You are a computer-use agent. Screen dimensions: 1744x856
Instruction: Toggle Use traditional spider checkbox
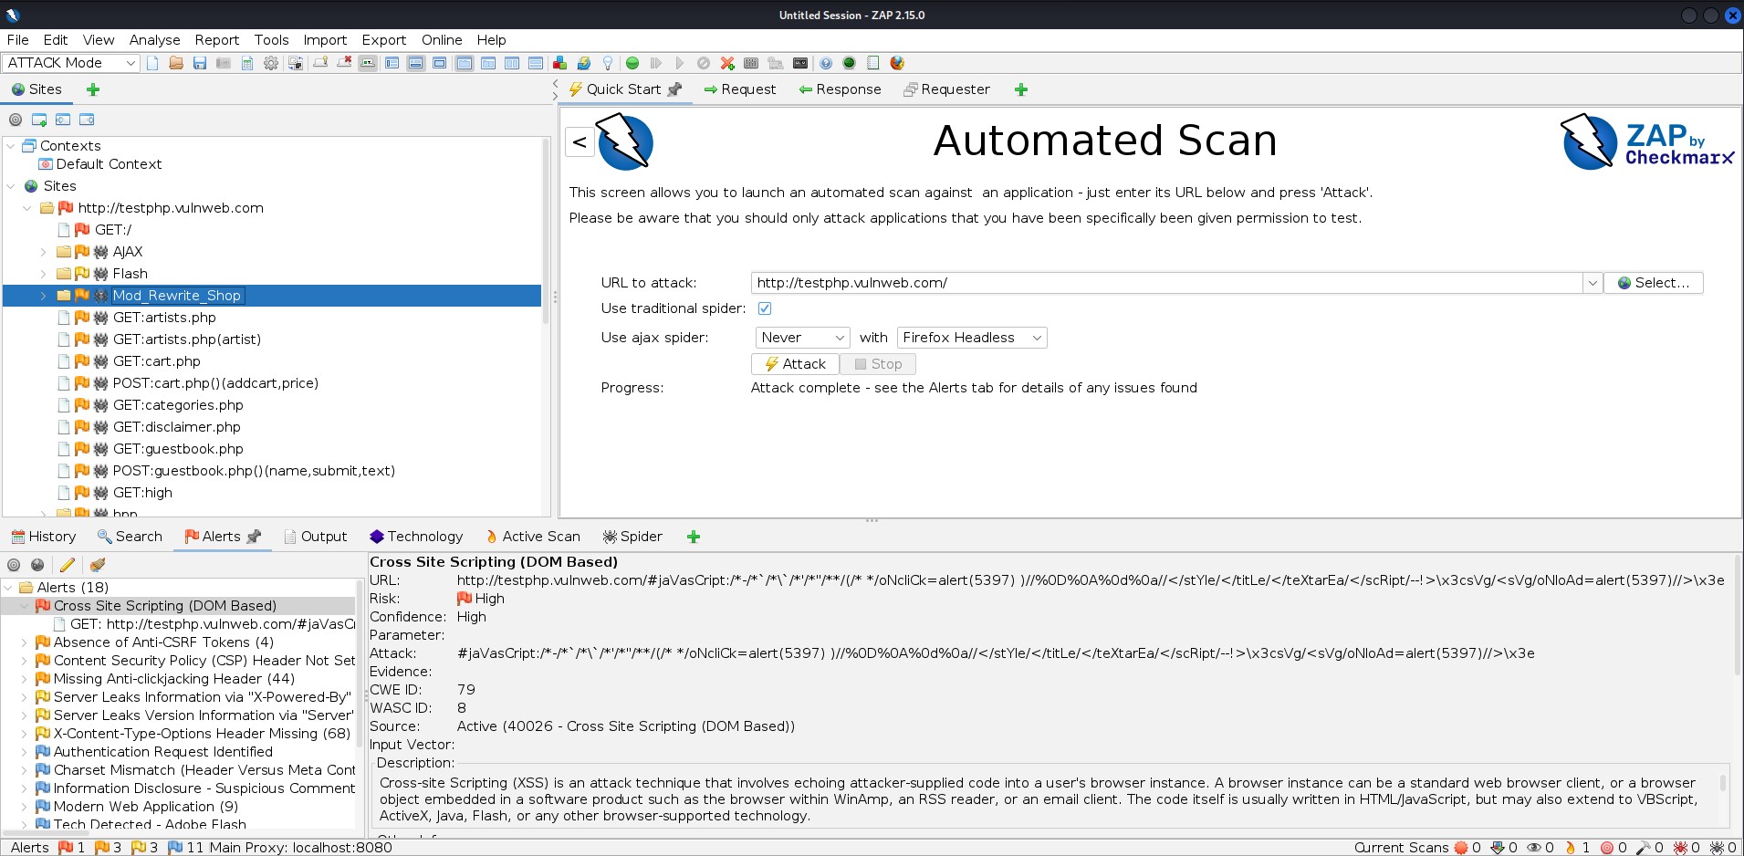(765, 308)
